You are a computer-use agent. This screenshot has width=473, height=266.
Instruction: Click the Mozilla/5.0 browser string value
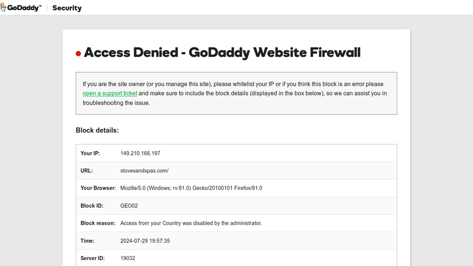click(191, 188)
